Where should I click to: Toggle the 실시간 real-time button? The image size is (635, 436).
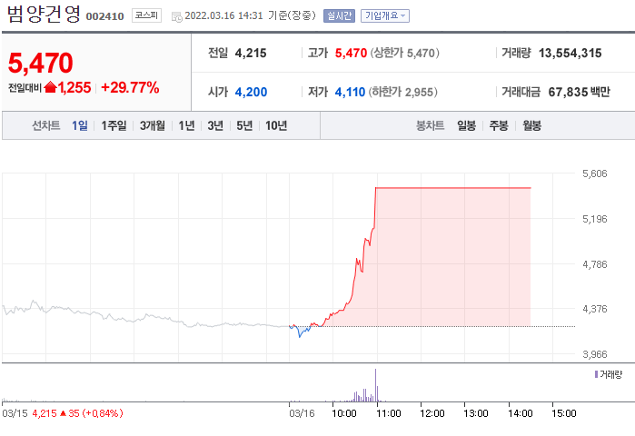(339, 15)
